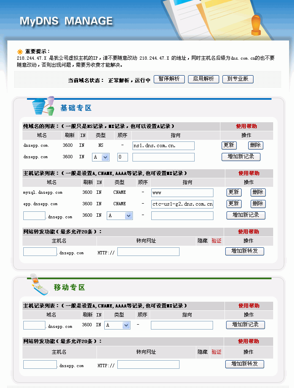This screenshot has width=294, height=388.
Task: Add new host record in mobile zone
Action: click(245, 325)
